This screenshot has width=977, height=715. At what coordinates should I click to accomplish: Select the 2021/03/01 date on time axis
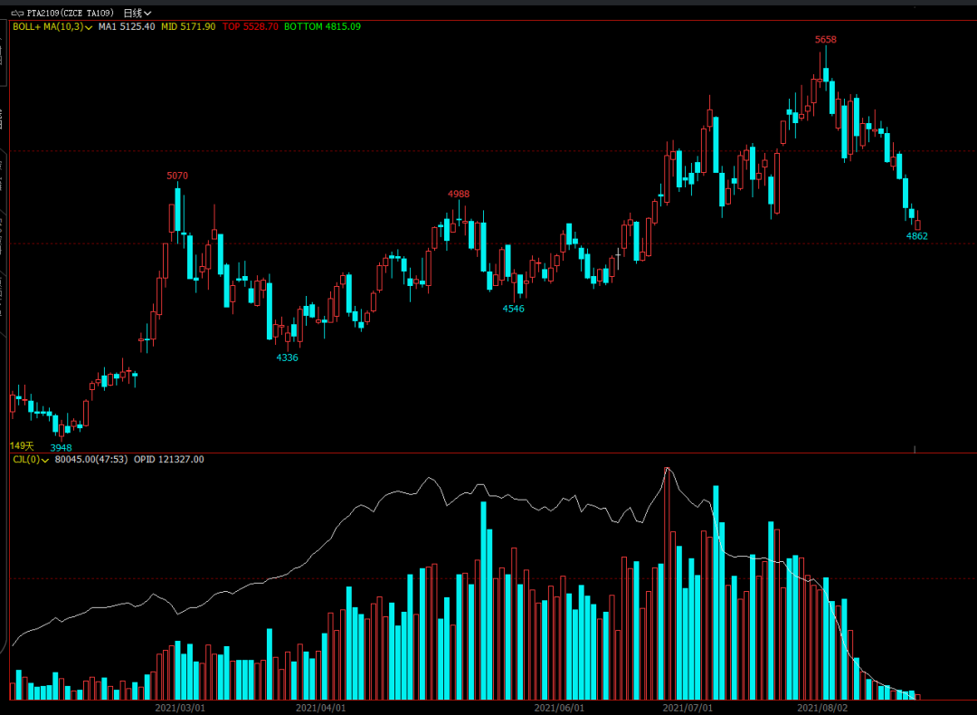[180, 708]
